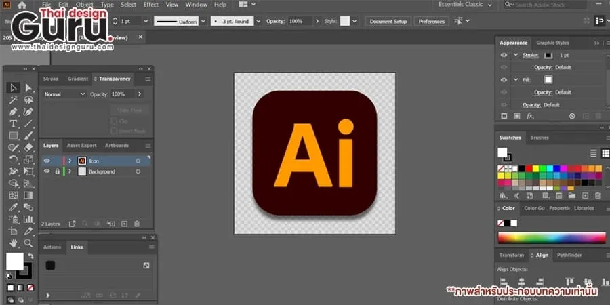Image resolution: width=610 pixels, height=305 pixels.
Task: Select the Rotate tool
Action: 14,159
